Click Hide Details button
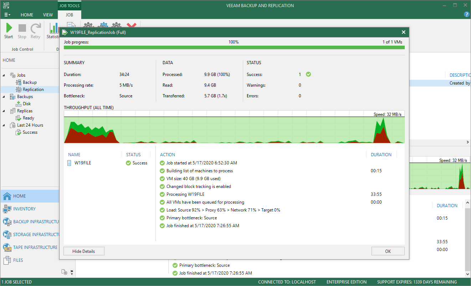 coord(84,251)
